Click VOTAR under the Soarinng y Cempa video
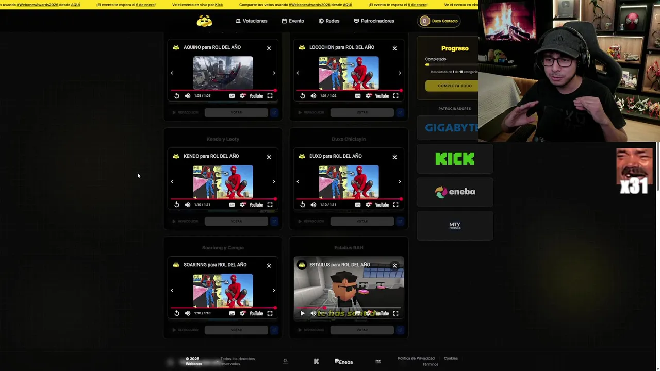This screenshot has width=660, height=371. (x=236, y=330)
